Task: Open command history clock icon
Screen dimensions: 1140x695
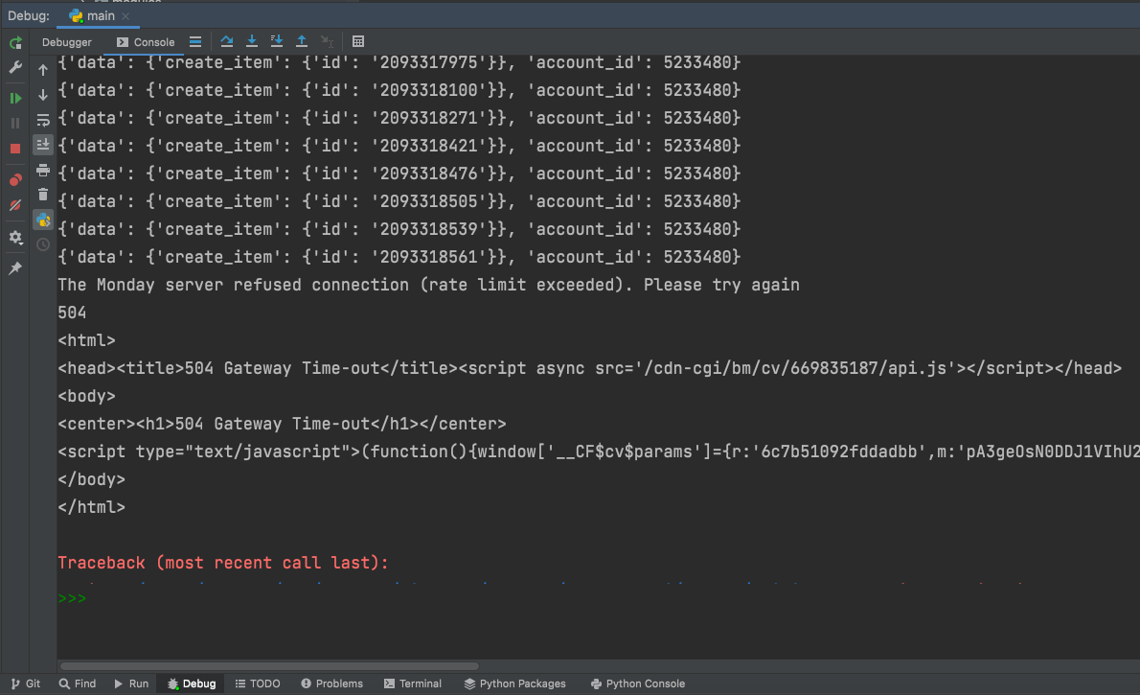Action: click(x=43, y=244)
